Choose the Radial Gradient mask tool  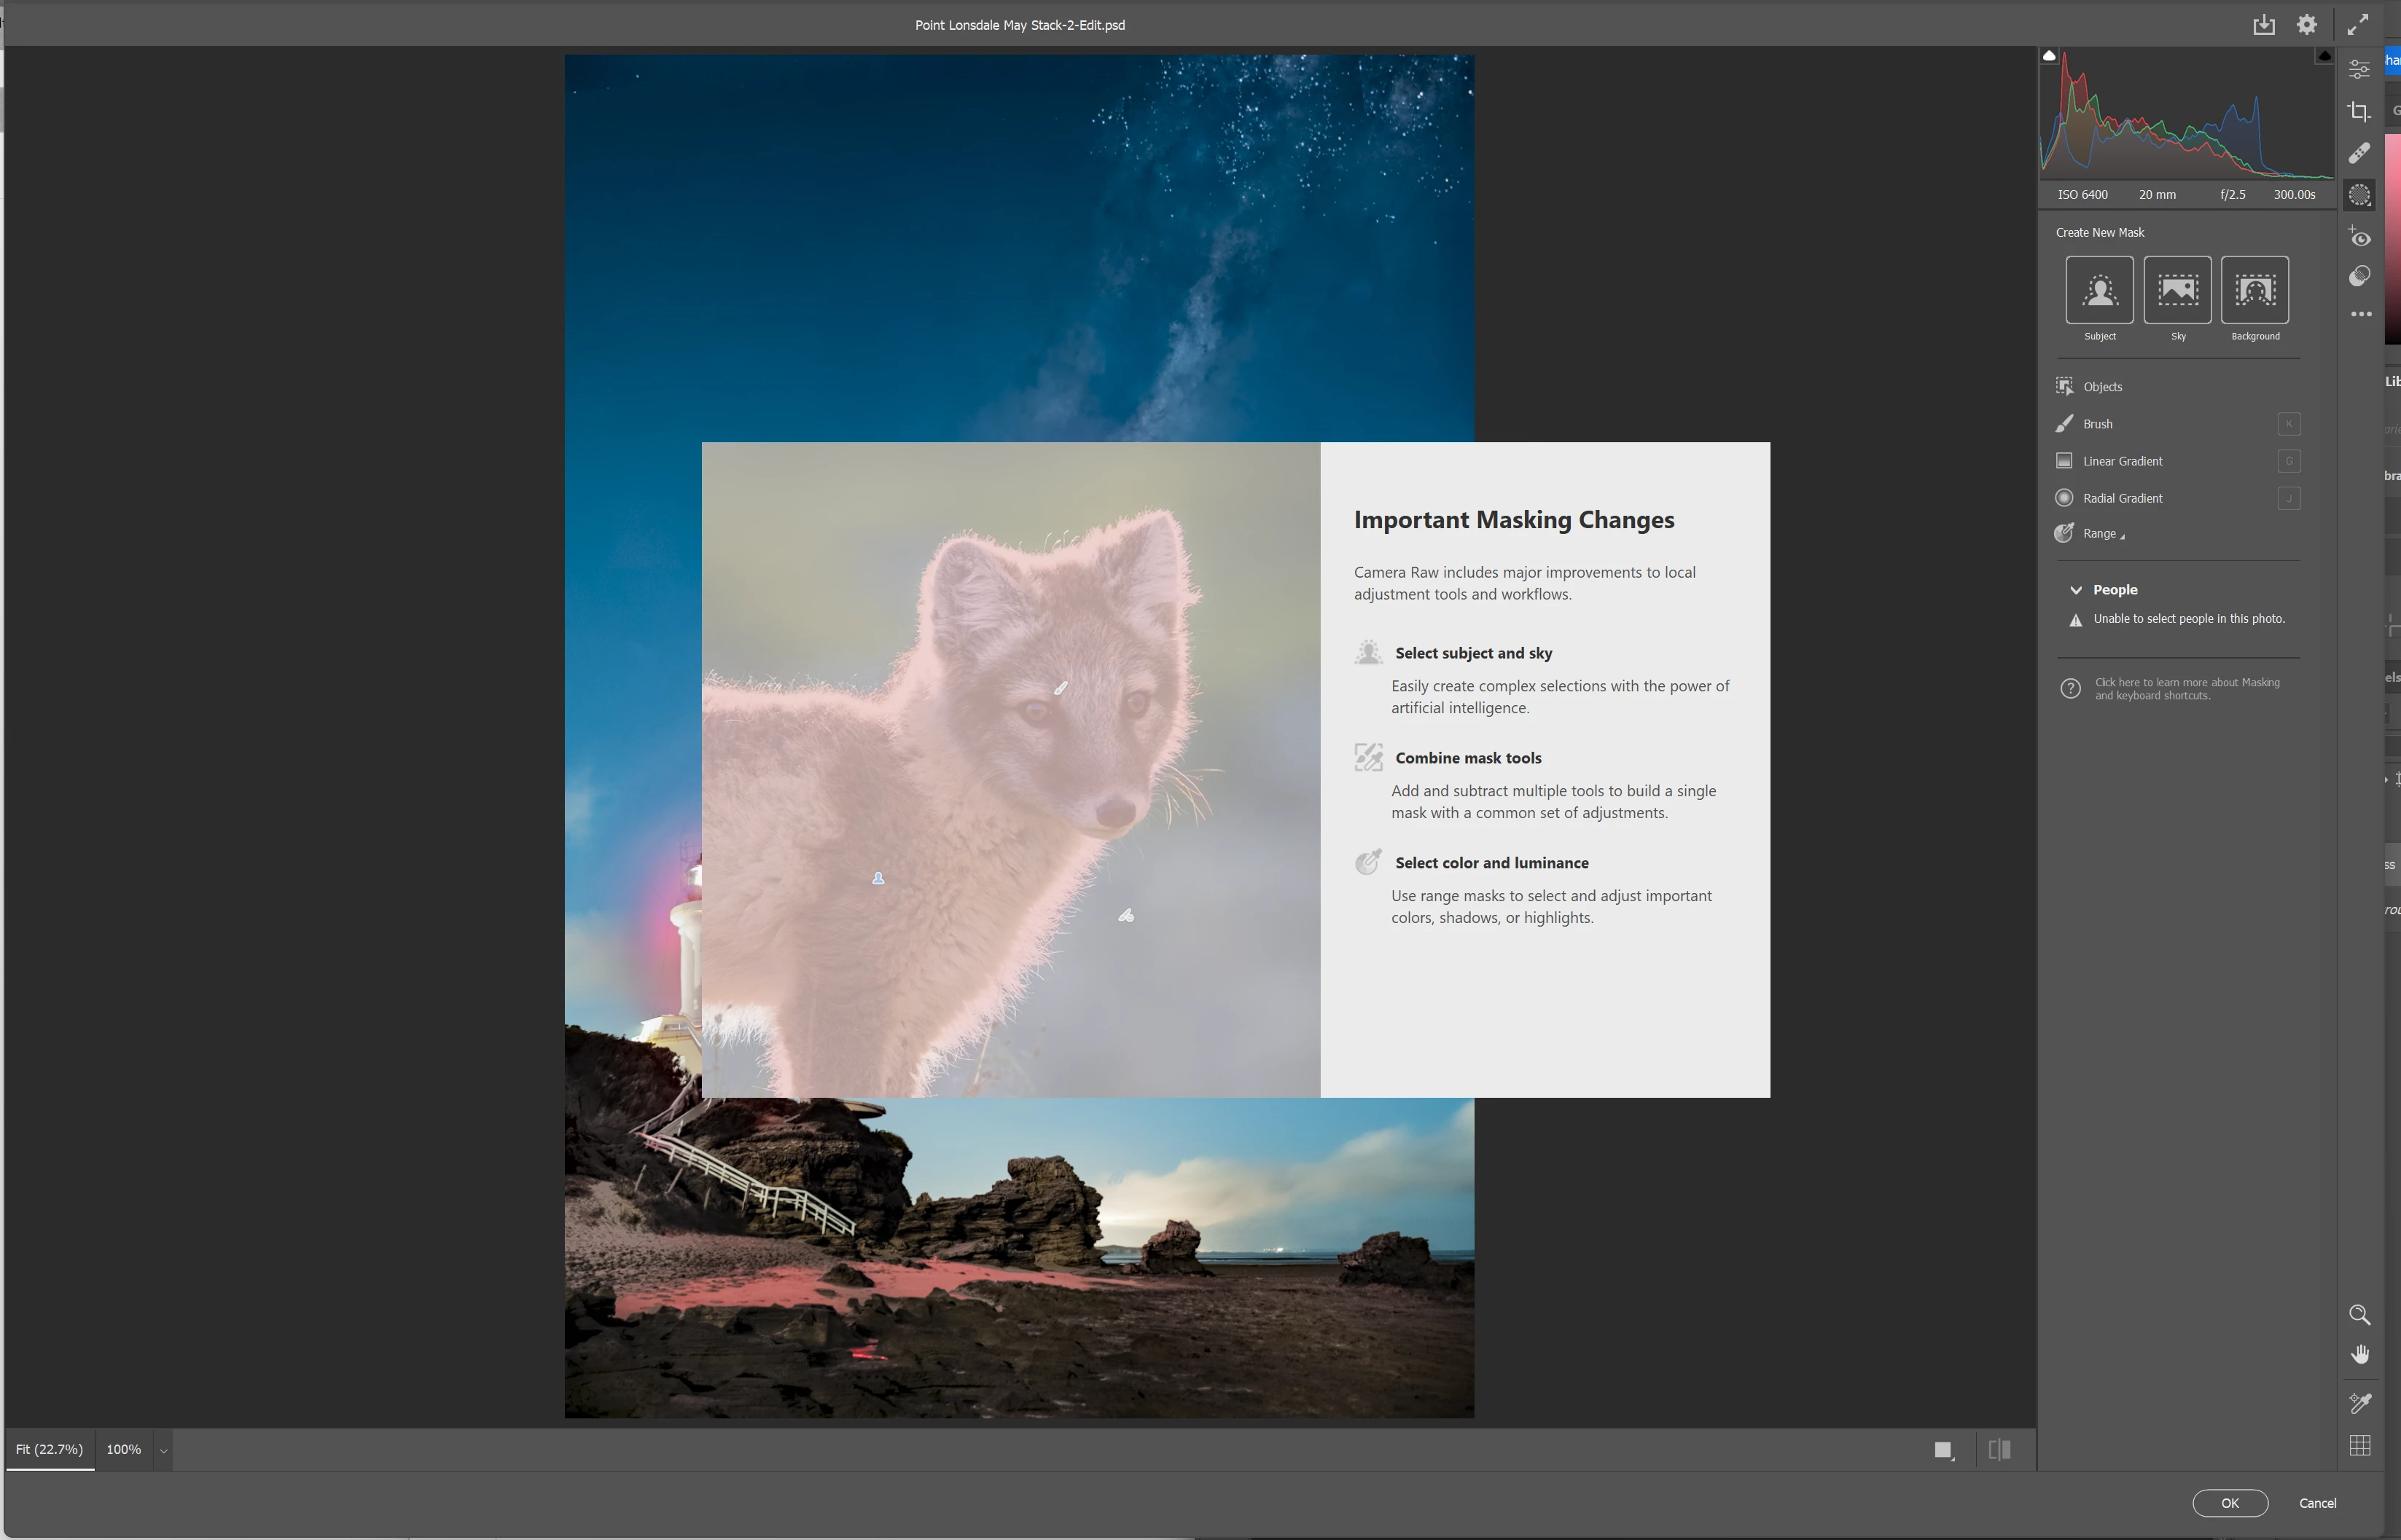tap(2122, 498)
